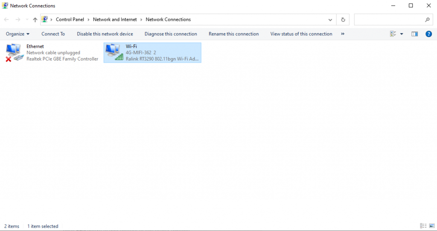Click the Ethernet connection name
Screen dimensions: 437x231
point(35,46)
